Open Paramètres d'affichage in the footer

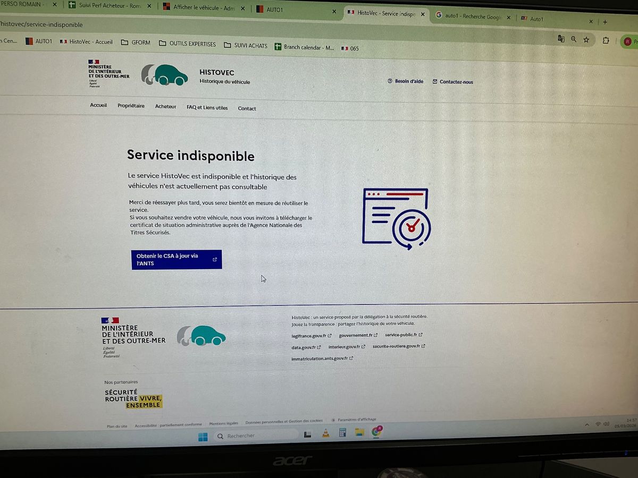tap(354, 420)
